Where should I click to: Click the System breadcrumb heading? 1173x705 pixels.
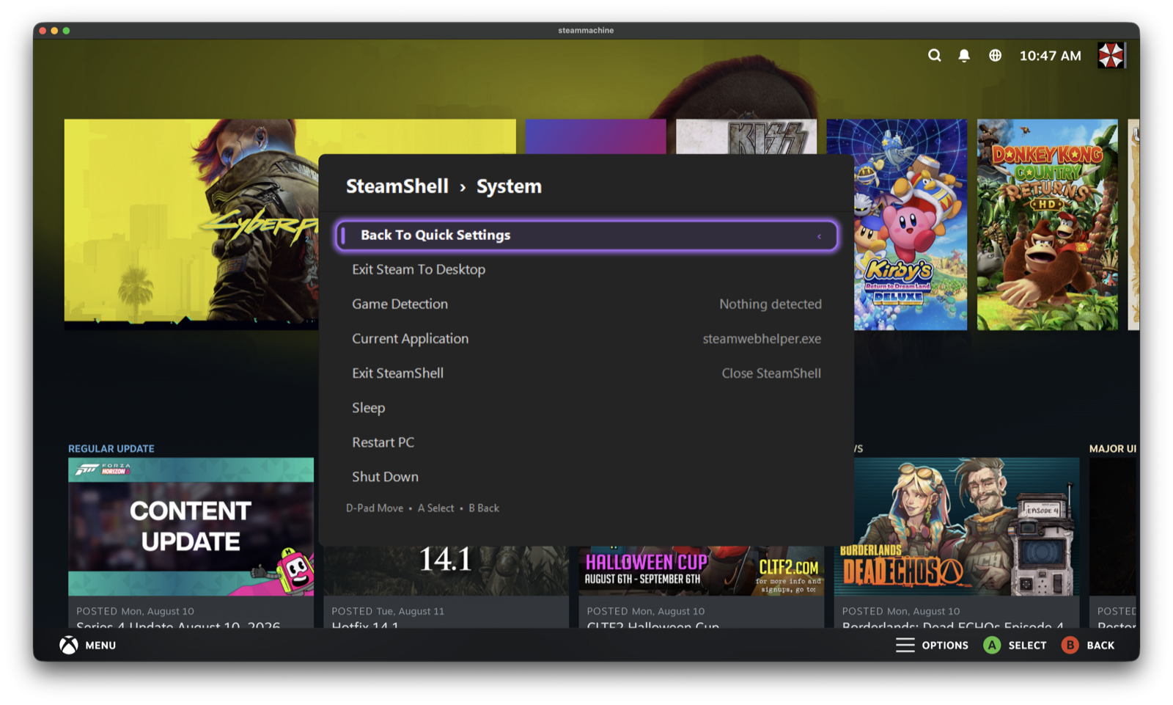pos(509,186)
